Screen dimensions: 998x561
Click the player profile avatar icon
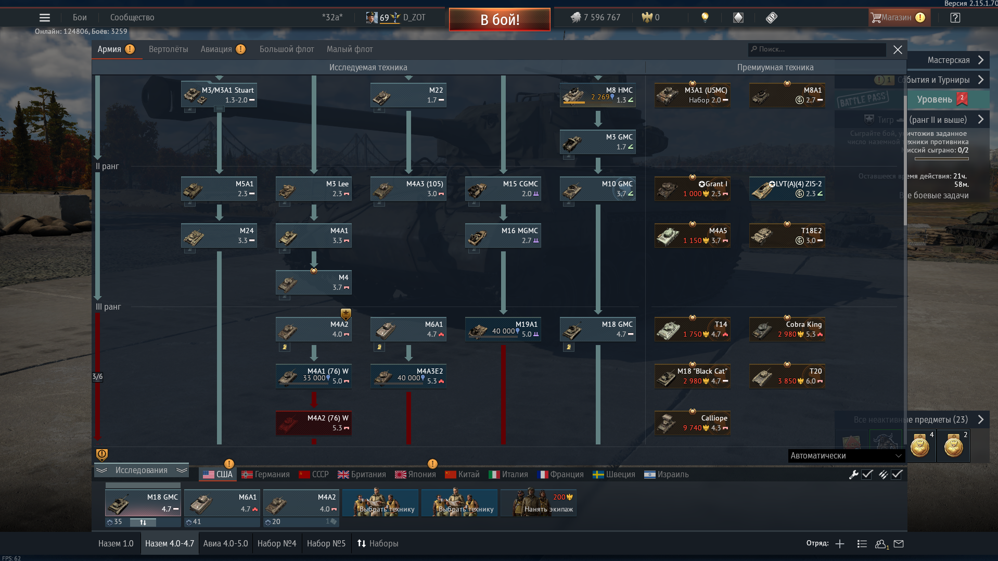tap(372, 18)
